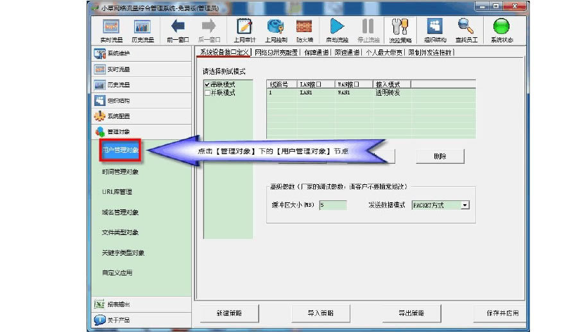The width and height of the screenshot is (573, 332).
Task: Select the 关键字类型对象 node
Action: point(123,252)
